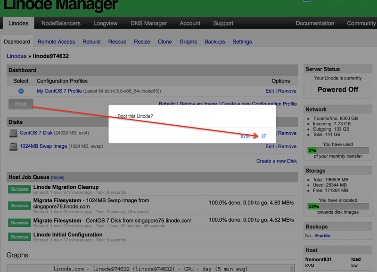
Task: Click the Transfer/mo: 8000 GB entry
Action: coord(335,119)
